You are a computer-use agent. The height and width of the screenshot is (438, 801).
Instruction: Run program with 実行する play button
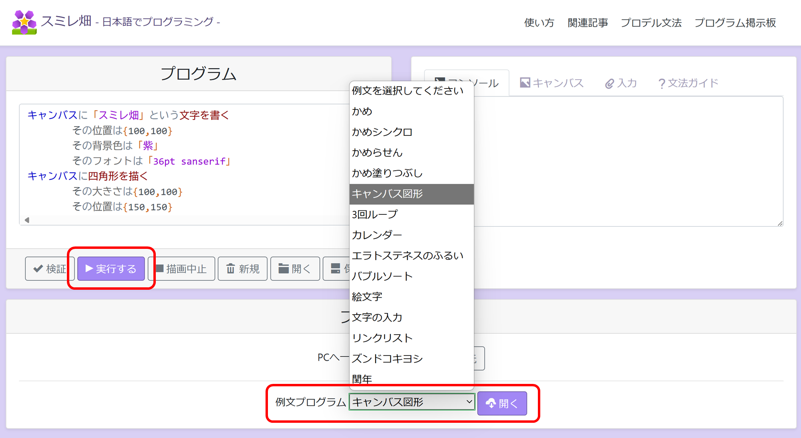(111, 268)
